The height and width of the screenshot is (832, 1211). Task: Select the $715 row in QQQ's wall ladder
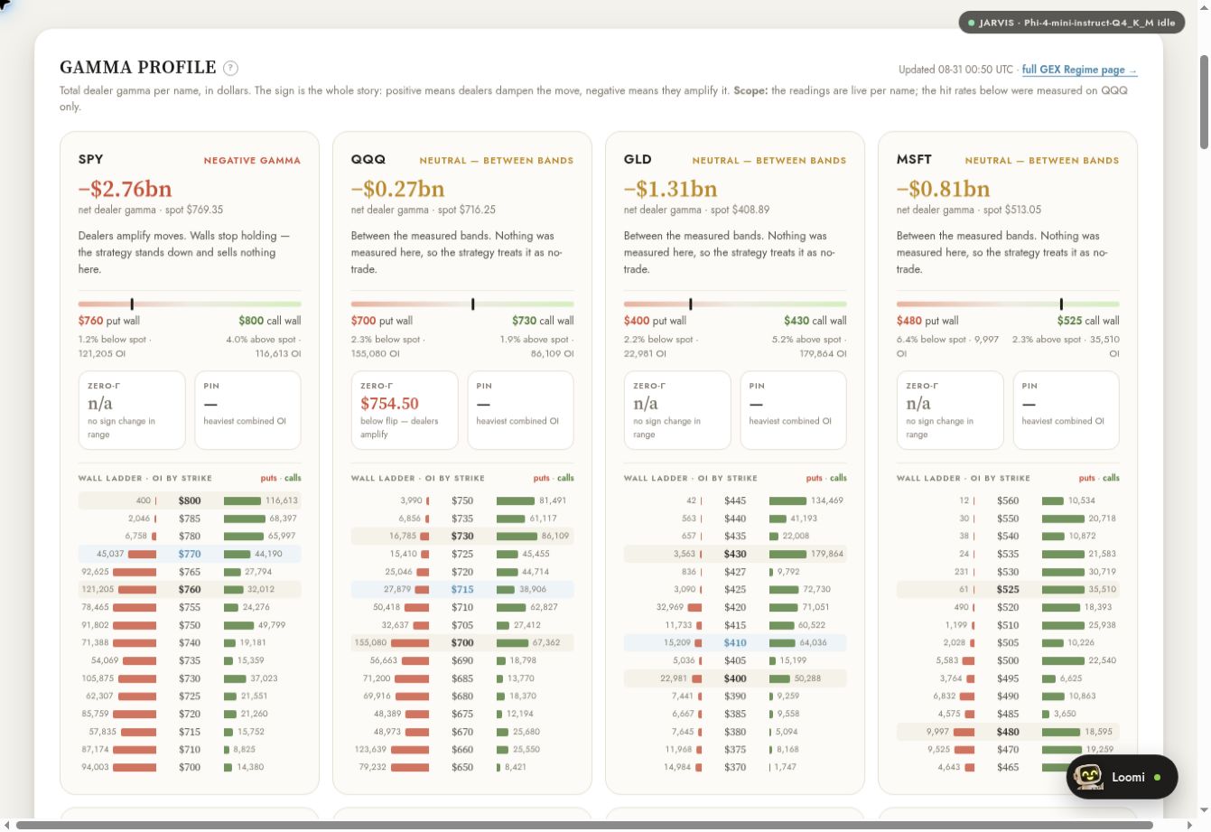click(x=462, y=589)
